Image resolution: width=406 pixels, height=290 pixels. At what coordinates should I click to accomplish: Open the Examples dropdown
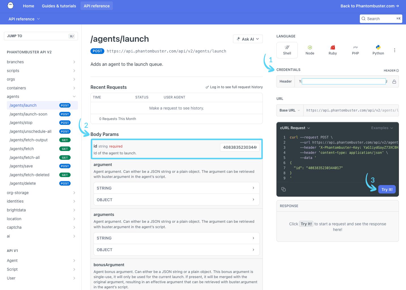tap(382, 128)
